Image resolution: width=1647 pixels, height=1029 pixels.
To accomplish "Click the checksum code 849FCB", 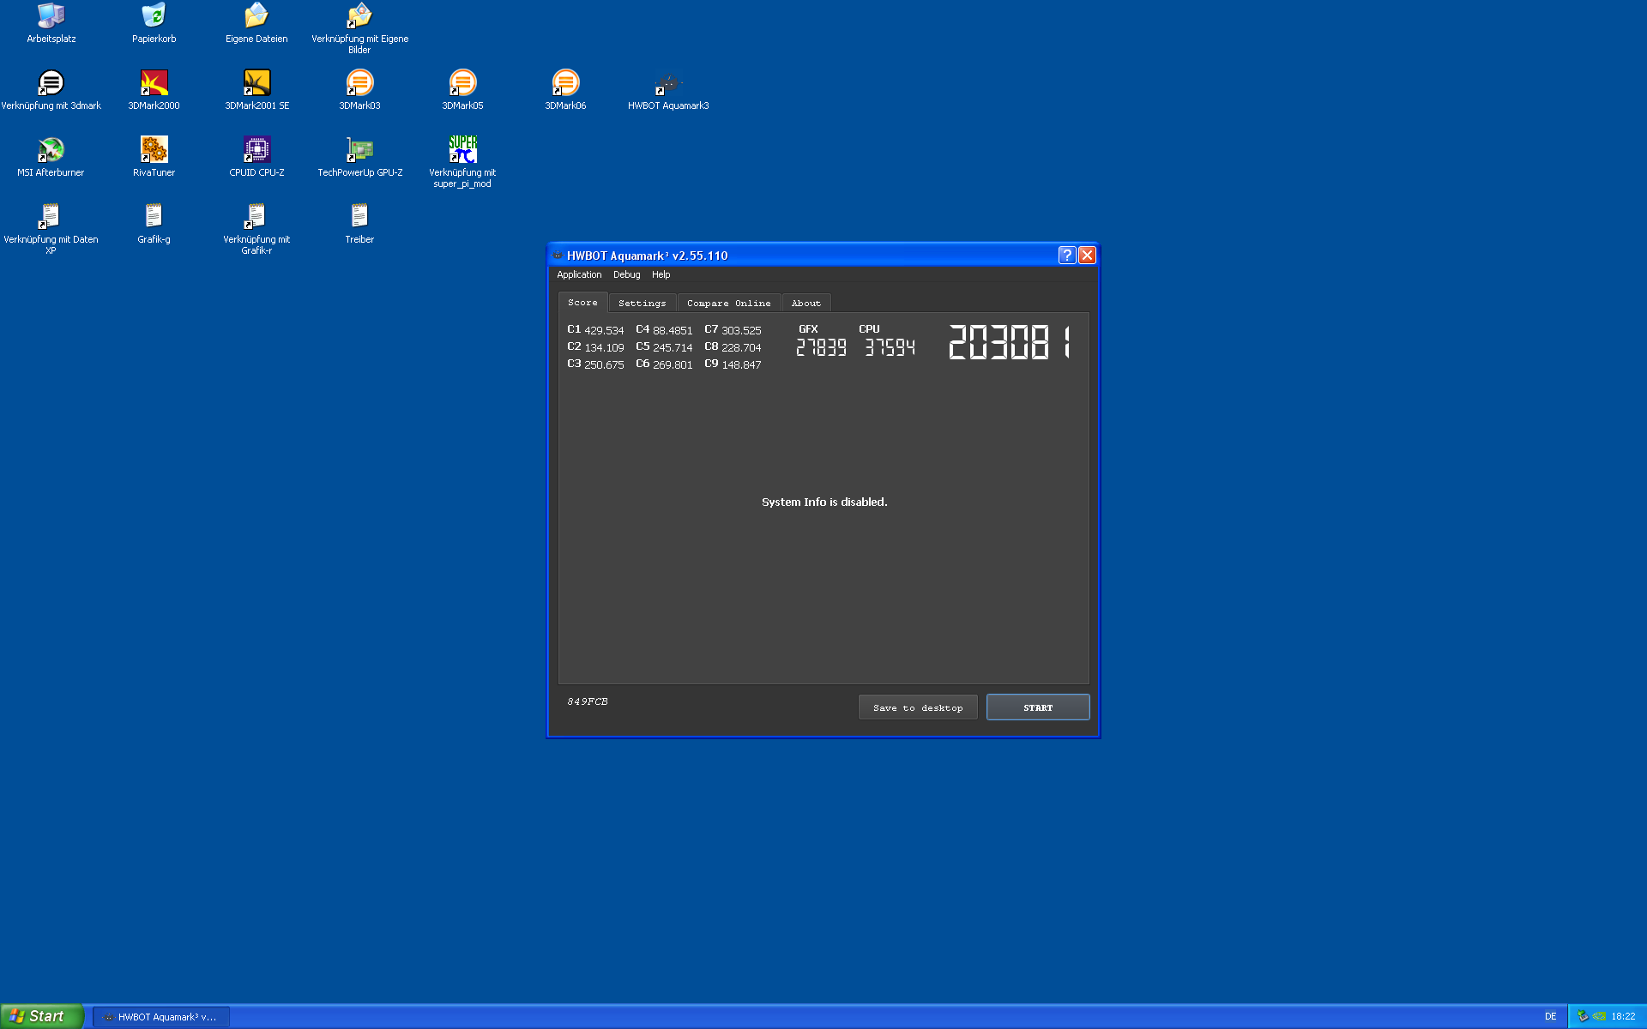I will [x=588, y=701].
